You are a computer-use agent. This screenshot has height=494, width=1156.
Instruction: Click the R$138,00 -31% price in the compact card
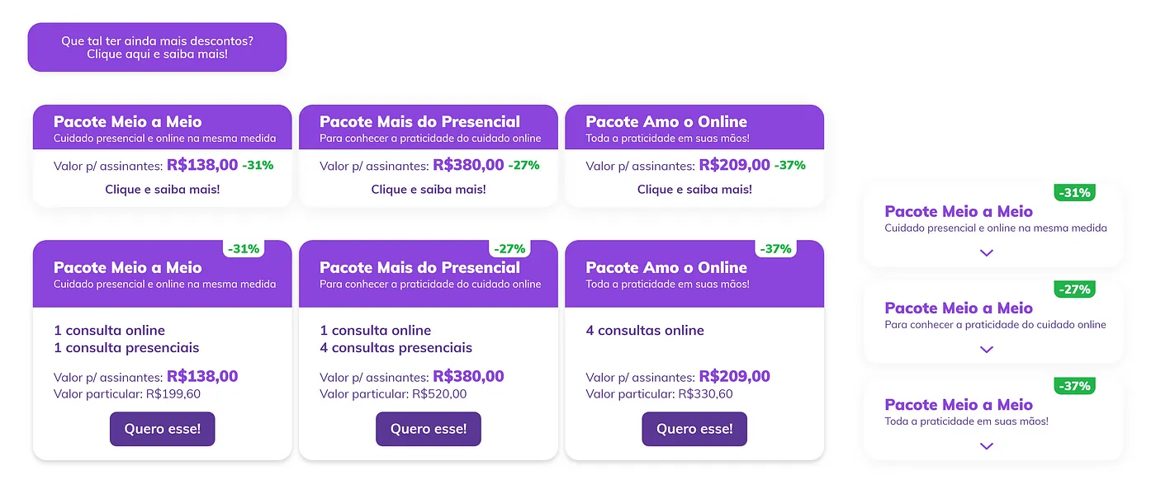tap(220, 165)
